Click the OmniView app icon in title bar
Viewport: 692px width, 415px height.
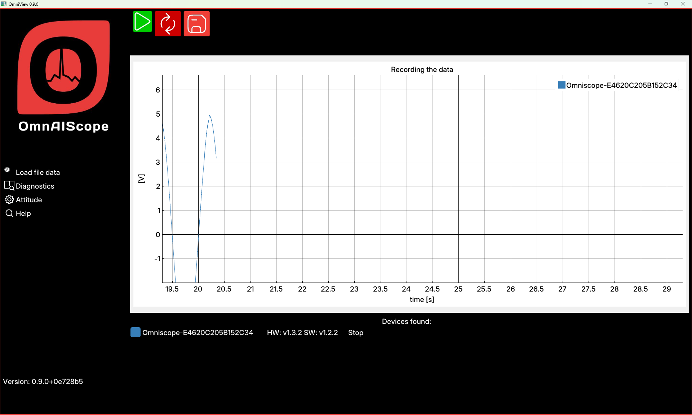(4, 4)
